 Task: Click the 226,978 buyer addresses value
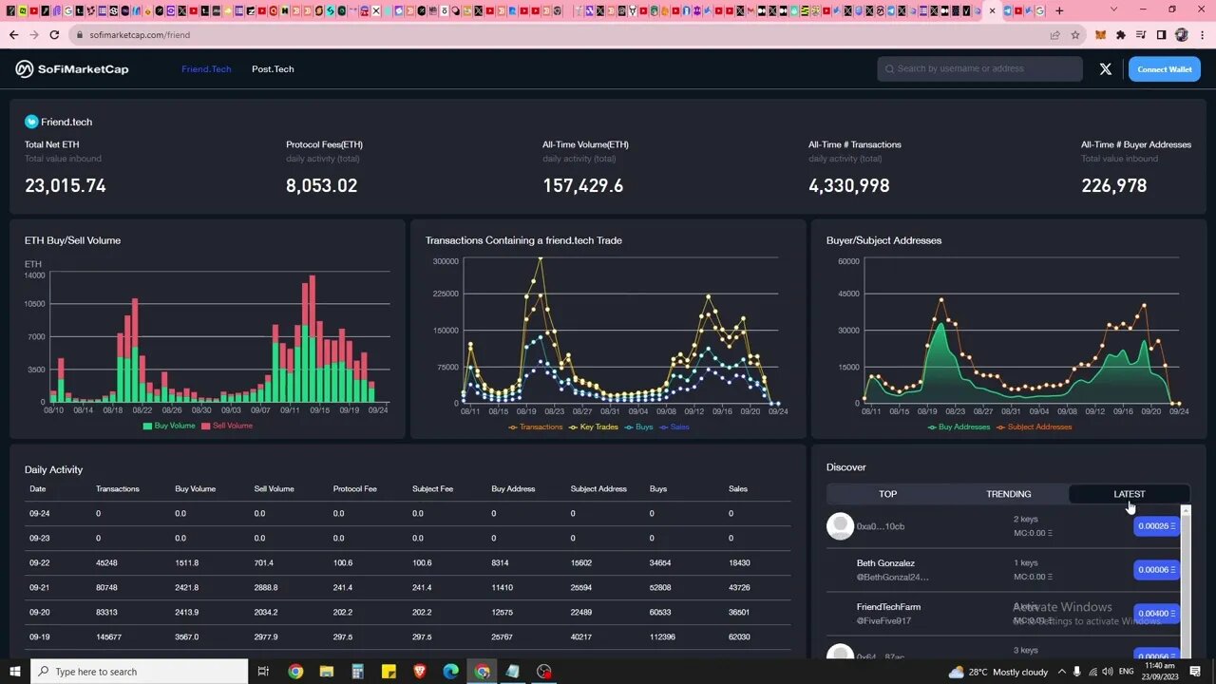[1113, 186]
